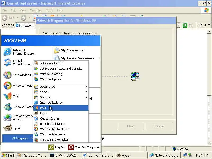Open the address bar dropdown arrow

click(x=178, y=25)
